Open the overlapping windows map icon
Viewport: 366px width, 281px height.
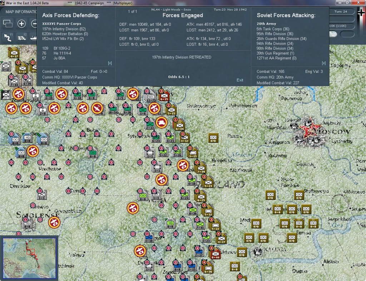tap(8, 24)
